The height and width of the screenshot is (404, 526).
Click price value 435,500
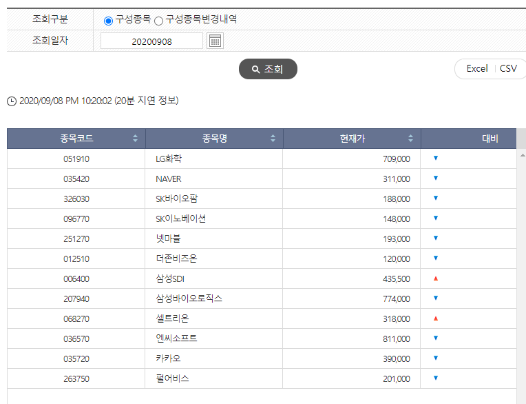[x=397, y=279]
